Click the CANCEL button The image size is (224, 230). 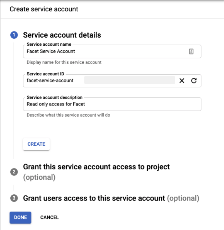point(49,217)
